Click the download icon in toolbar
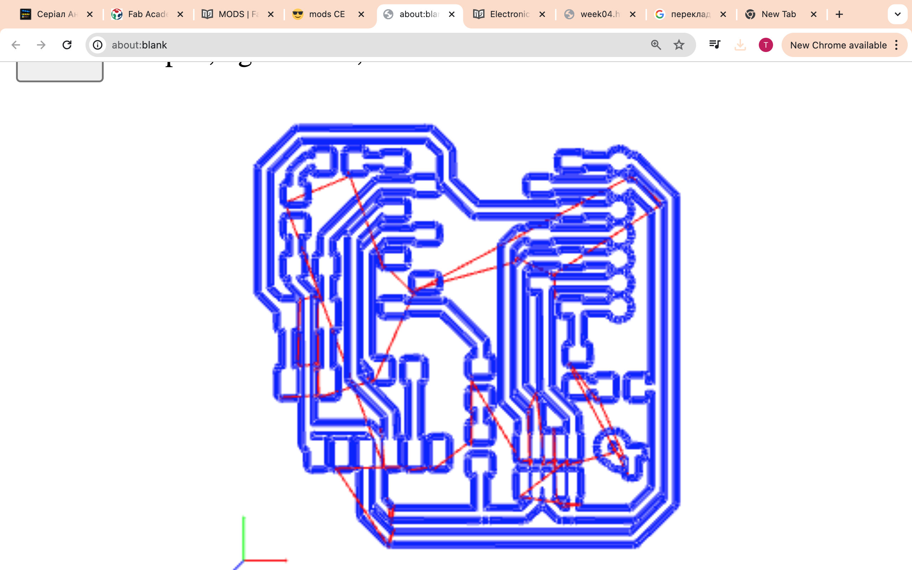The width and height of the screenshot is (912, 570). [x=740, y=45]
